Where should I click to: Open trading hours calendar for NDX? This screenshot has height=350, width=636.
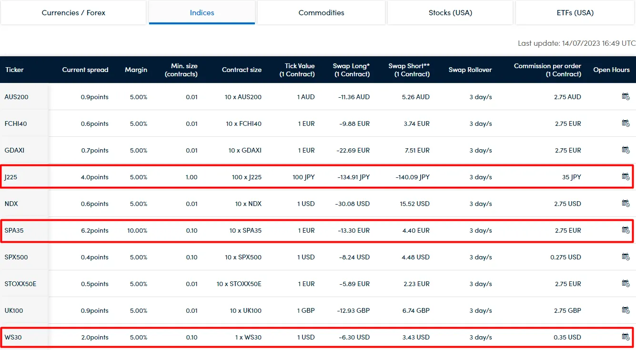tap(626, 203)
